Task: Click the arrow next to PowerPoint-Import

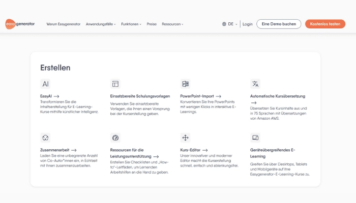Action: point(218,96)
